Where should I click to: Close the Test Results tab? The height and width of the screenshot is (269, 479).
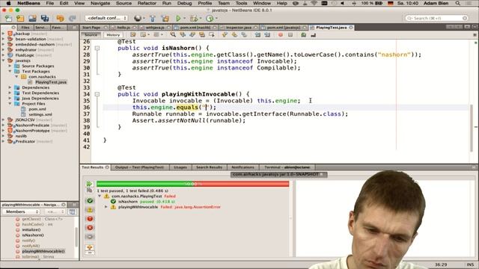[107, 167]
